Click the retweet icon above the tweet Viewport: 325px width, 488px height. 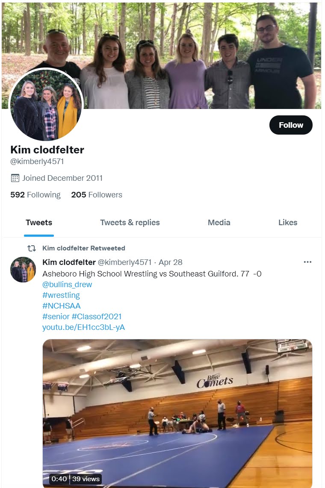pos(32,248)
